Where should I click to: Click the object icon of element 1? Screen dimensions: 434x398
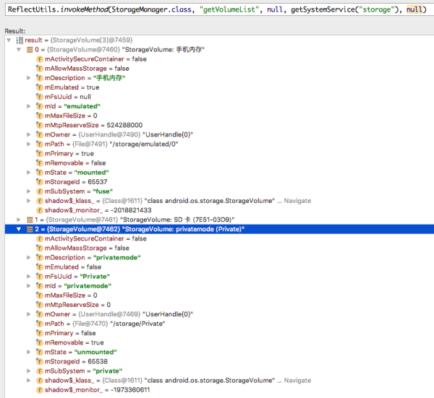pos(30,220)
